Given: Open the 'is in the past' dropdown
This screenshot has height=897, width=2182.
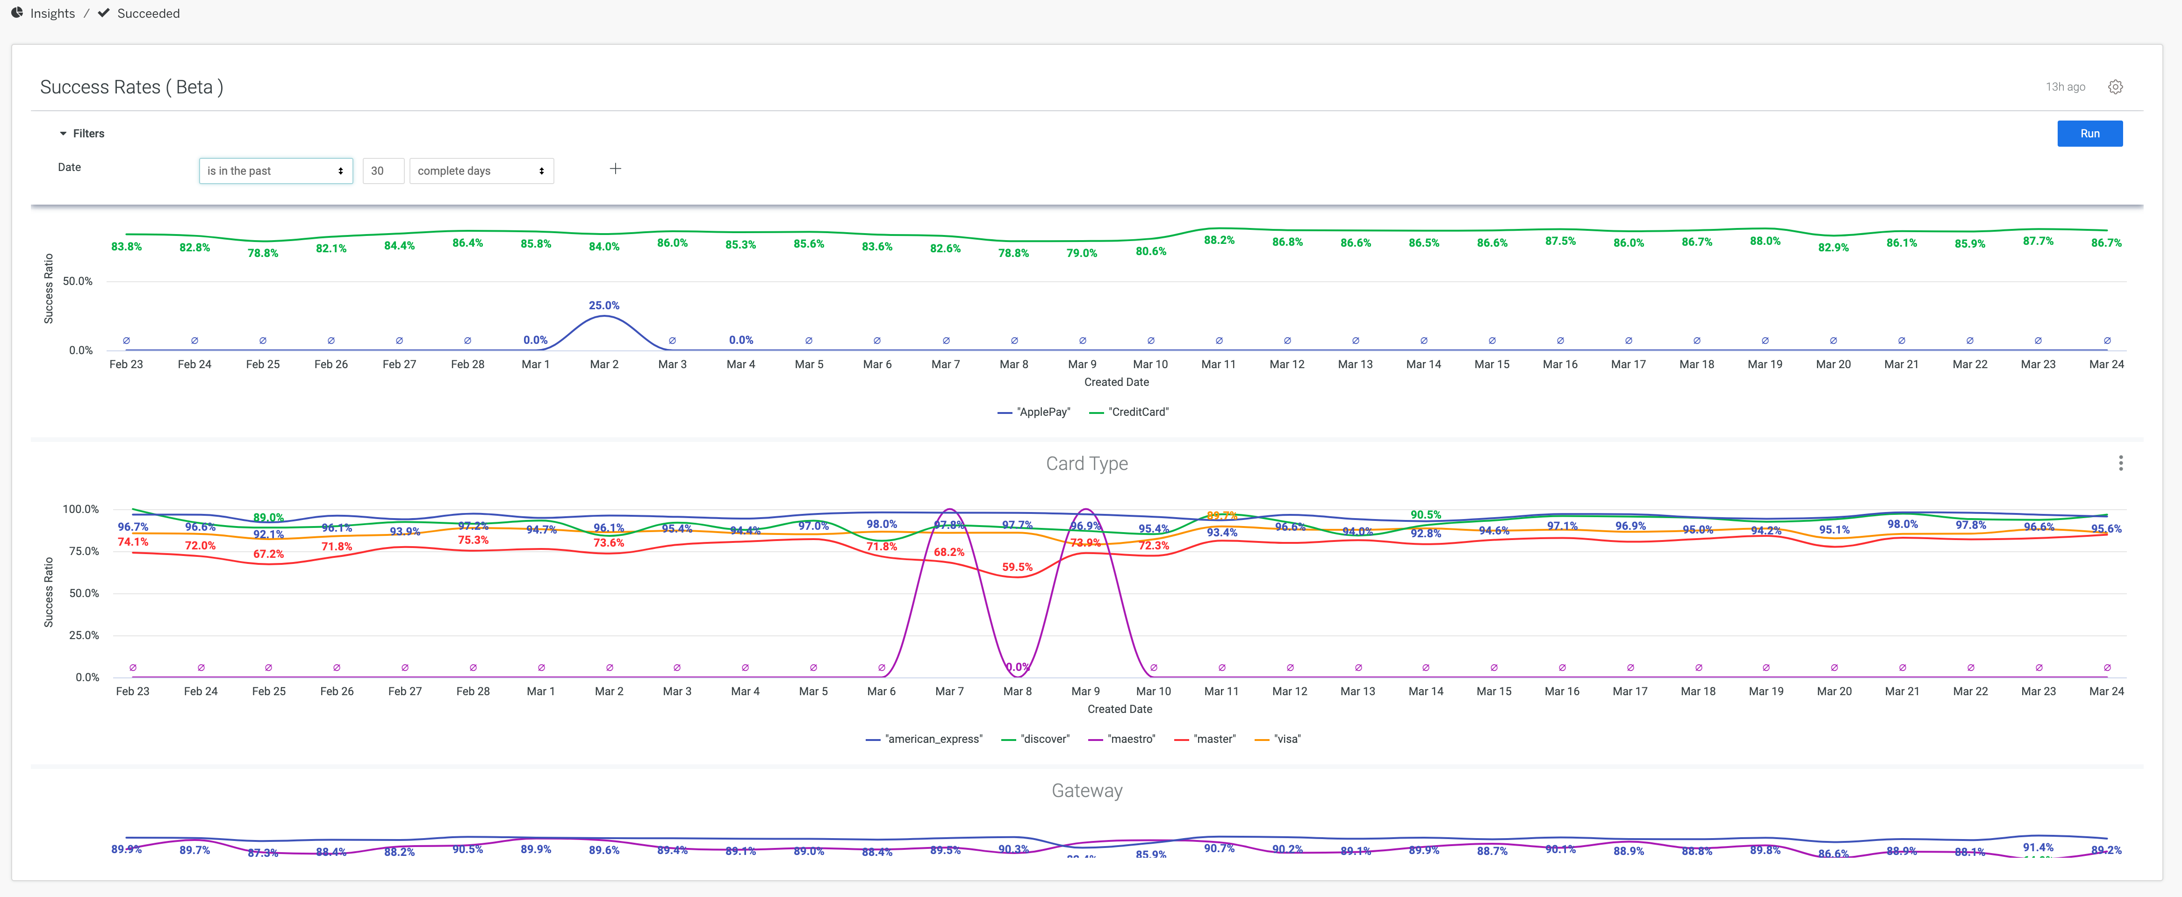Looking at the screenshot, I should pos(275,171).
